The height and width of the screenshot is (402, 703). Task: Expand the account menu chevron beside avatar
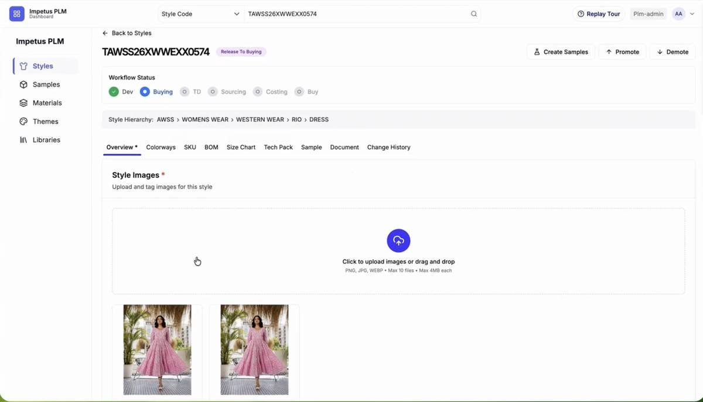(692, 14)
